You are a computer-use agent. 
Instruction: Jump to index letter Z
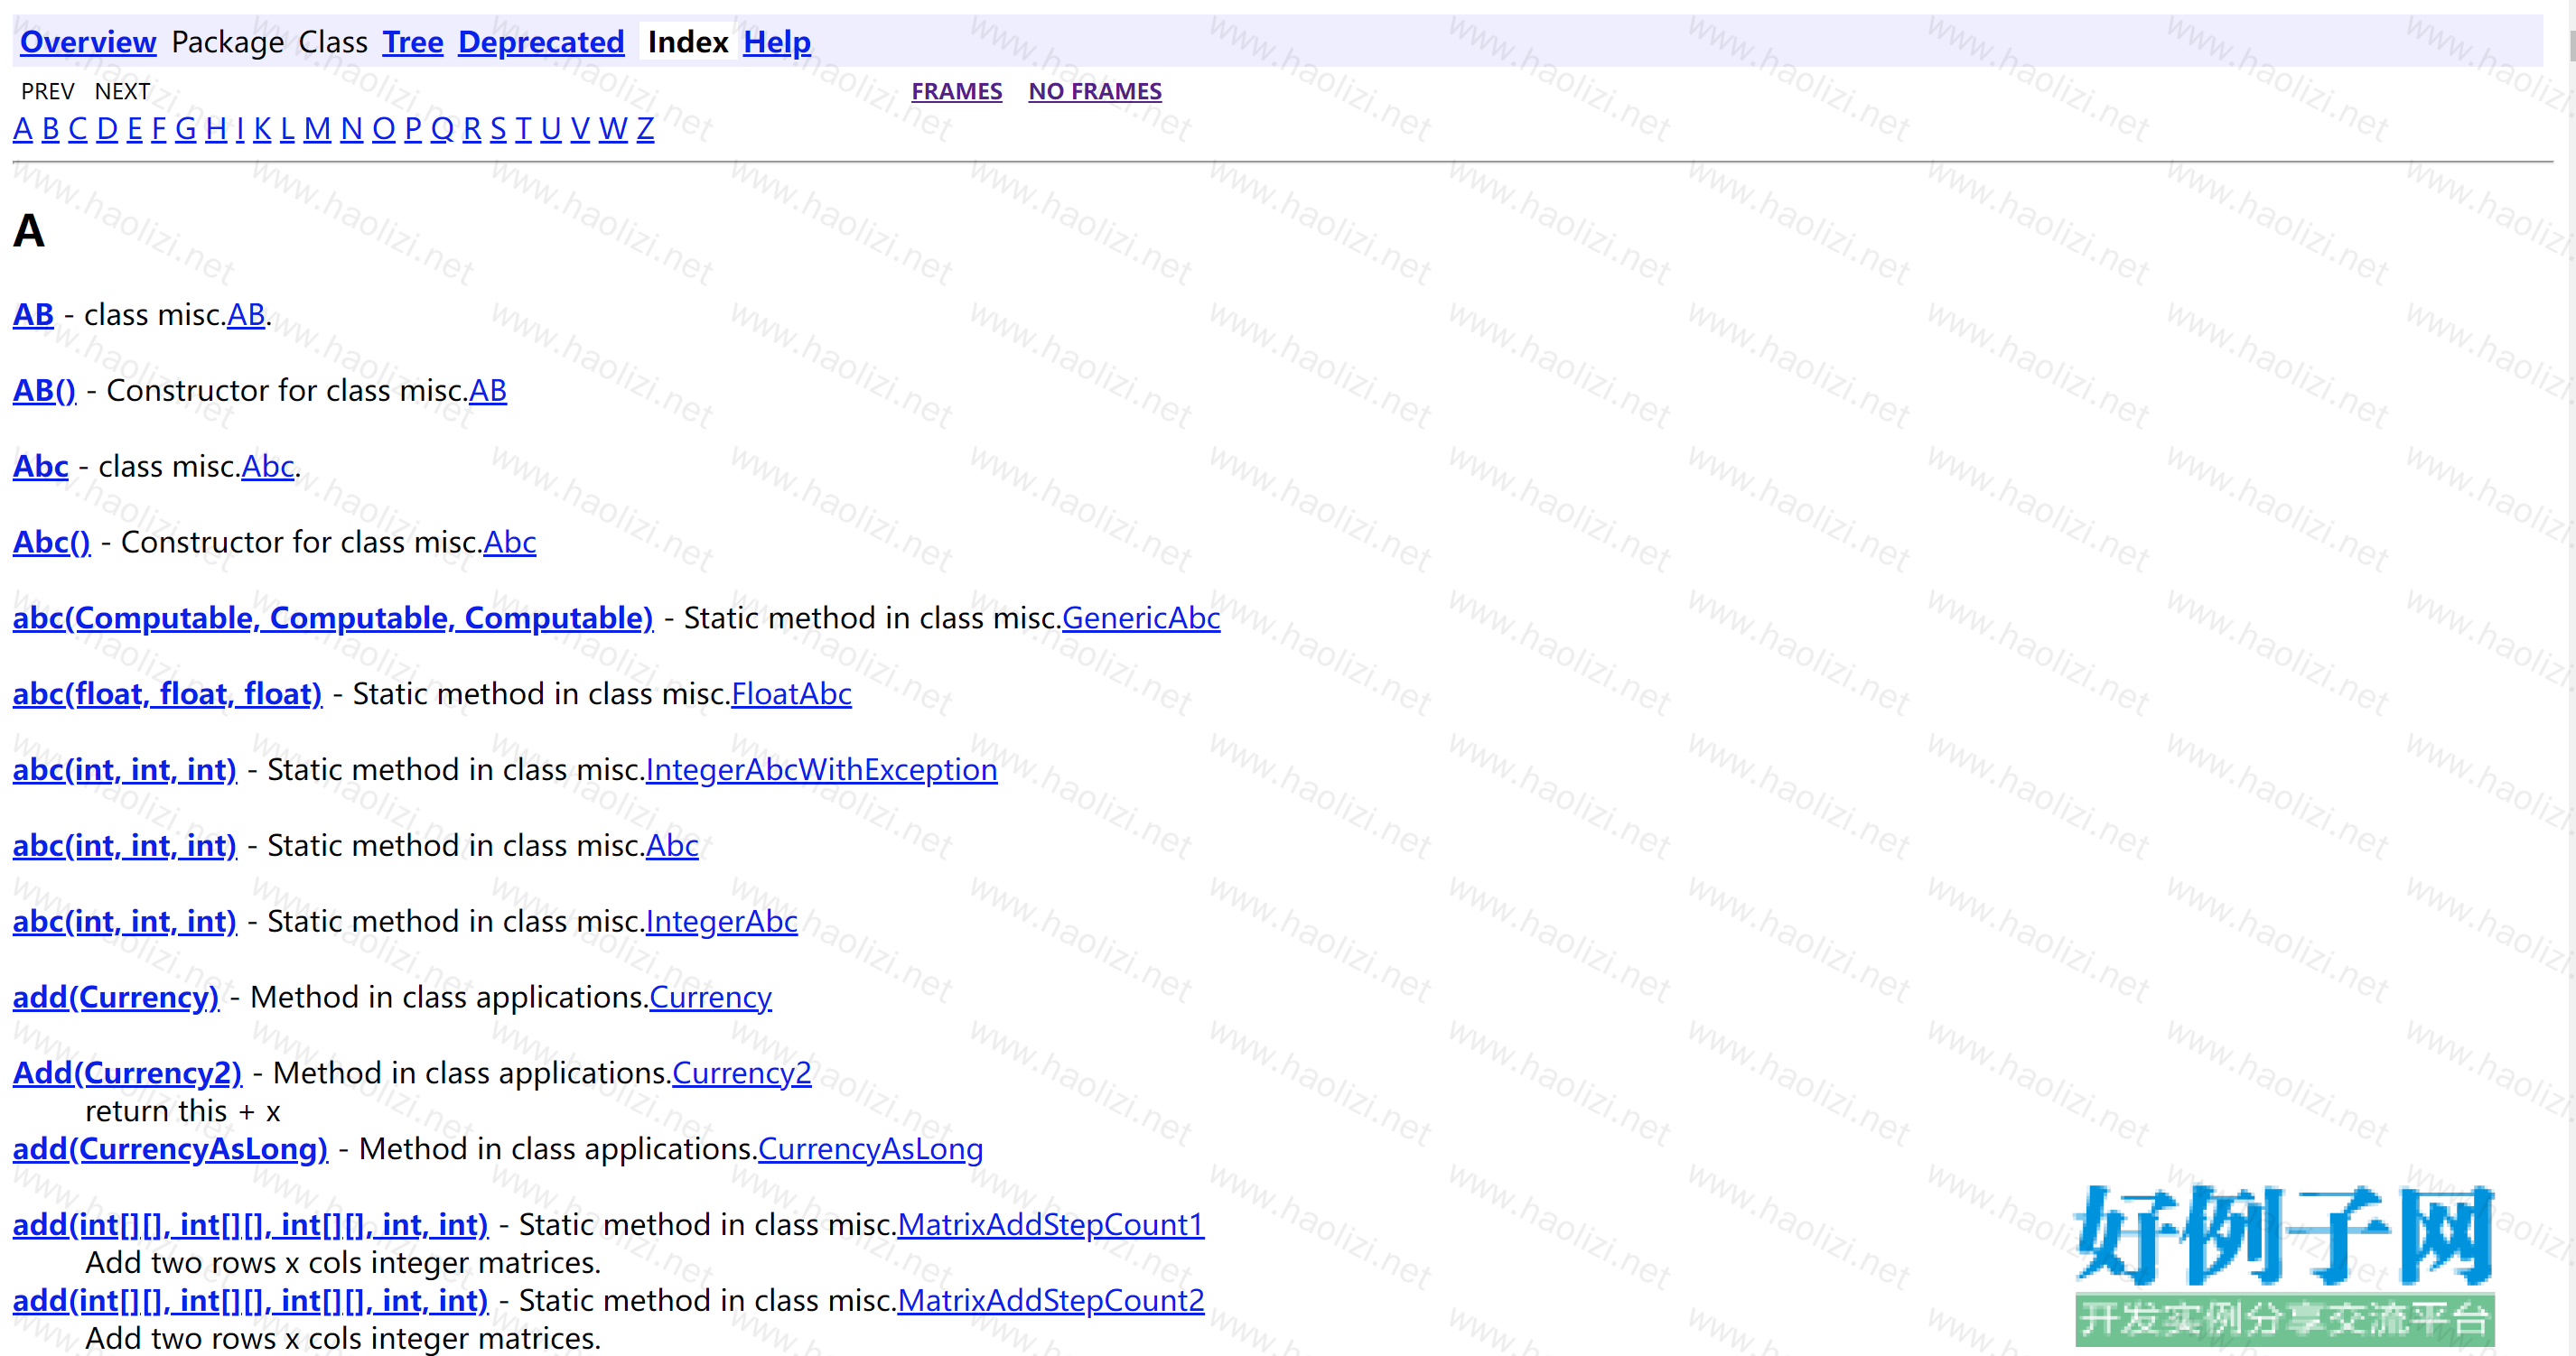(645, 129)
